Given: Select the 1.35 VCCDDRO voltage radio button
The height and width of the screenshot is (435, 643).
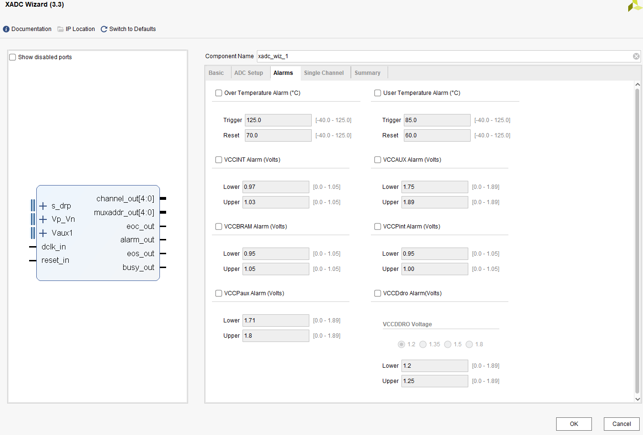Looking at the screenshot, I should point(423,344).
